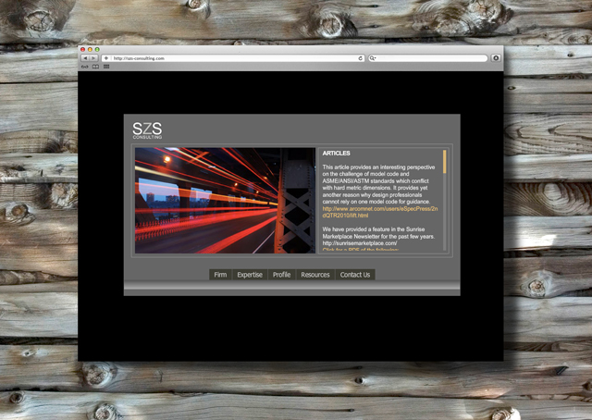This screenshot has width=592, height=420.
Task: Click the downloads button in the toolbar
Action: click(x=496, y=57)
